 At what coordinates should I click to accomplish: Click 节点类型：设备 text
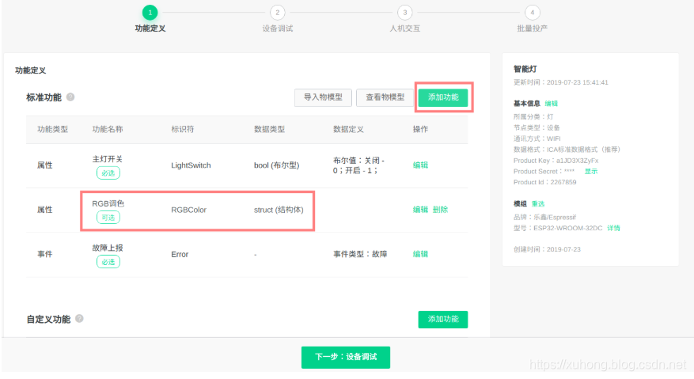[x=537, y=127]
